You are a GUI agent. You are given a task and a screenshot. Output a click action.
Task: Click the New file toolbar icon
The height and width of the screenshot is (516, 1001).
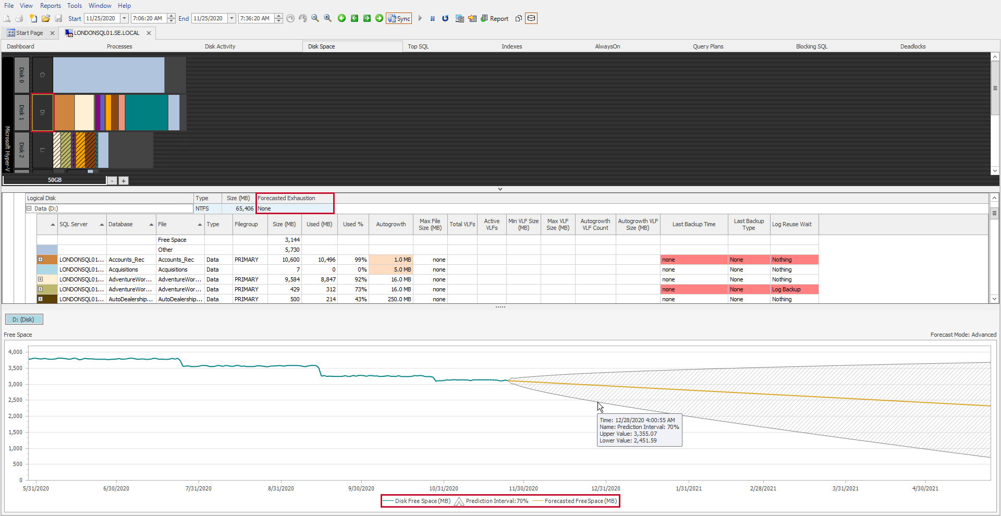click(33, 18)
